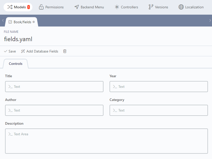The width and height of the screenshot is (212, 159).
Task: Click the Description field label
Action: [x=14, y=123]
